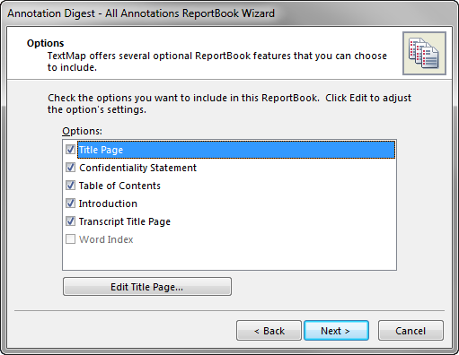
Task: Select the Word Index entry
Action: coord(106,239)
